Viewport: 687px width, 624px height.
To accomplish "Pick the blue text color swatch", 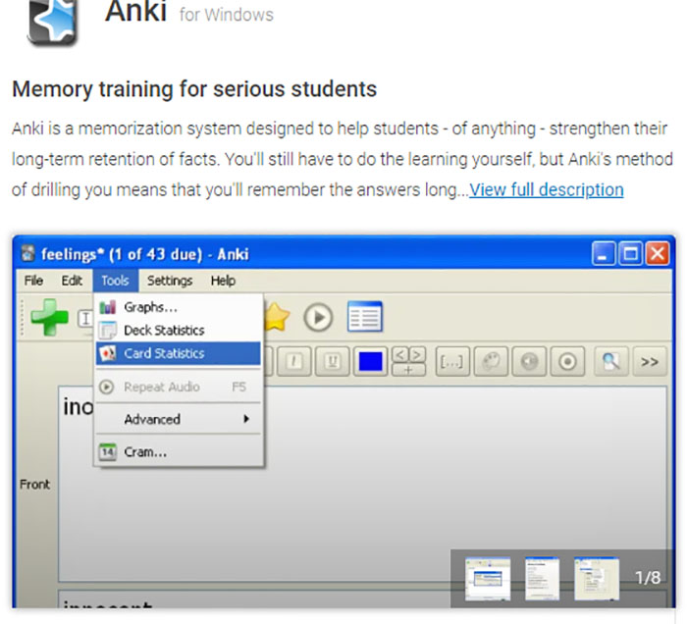I will (371, 361).
